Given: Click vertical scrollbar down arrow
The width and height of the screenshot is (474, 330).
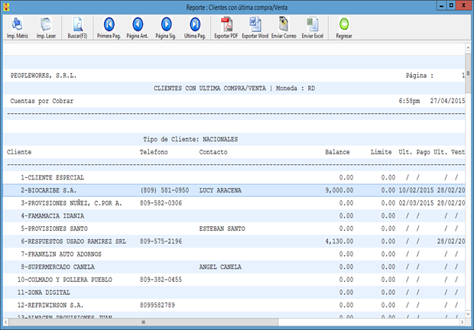Looking at the screenshot, I should point(469,315).
